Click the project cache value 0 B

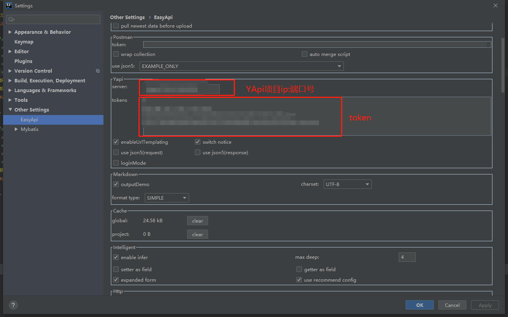pyautogui.click(x=147, y=234)
